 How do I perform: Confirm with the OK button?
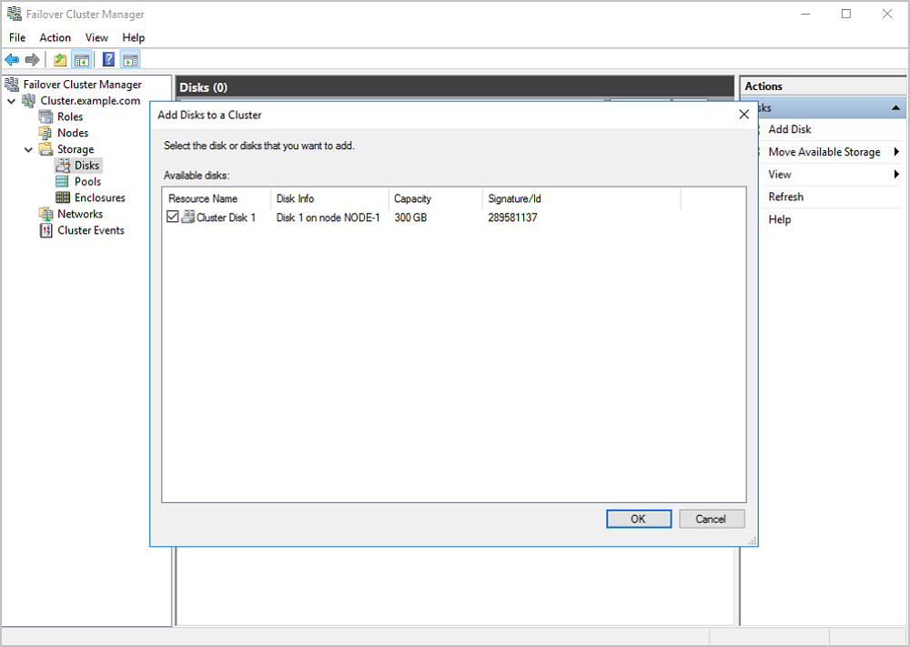click(x=639, y=519)
